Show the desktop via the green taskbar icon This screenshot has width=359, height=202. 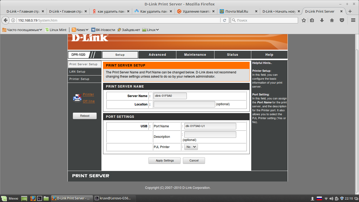click(x=24, y=198)
